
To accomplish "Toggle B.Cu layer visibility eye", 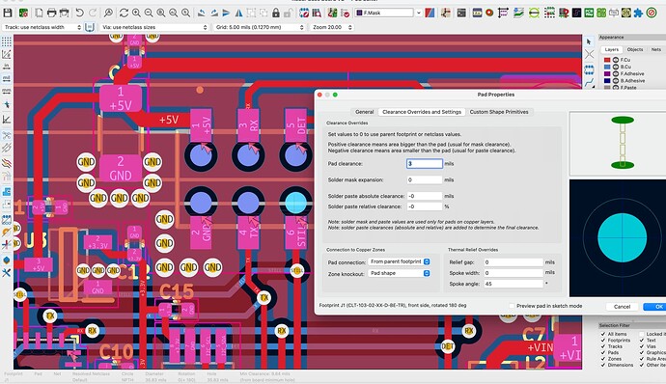I will point(616,67).
